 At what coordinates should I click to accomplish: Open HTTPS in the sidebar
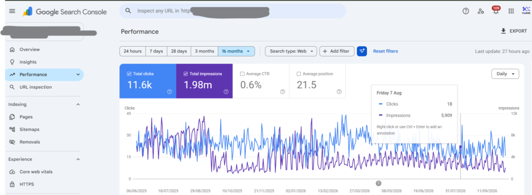44,184
